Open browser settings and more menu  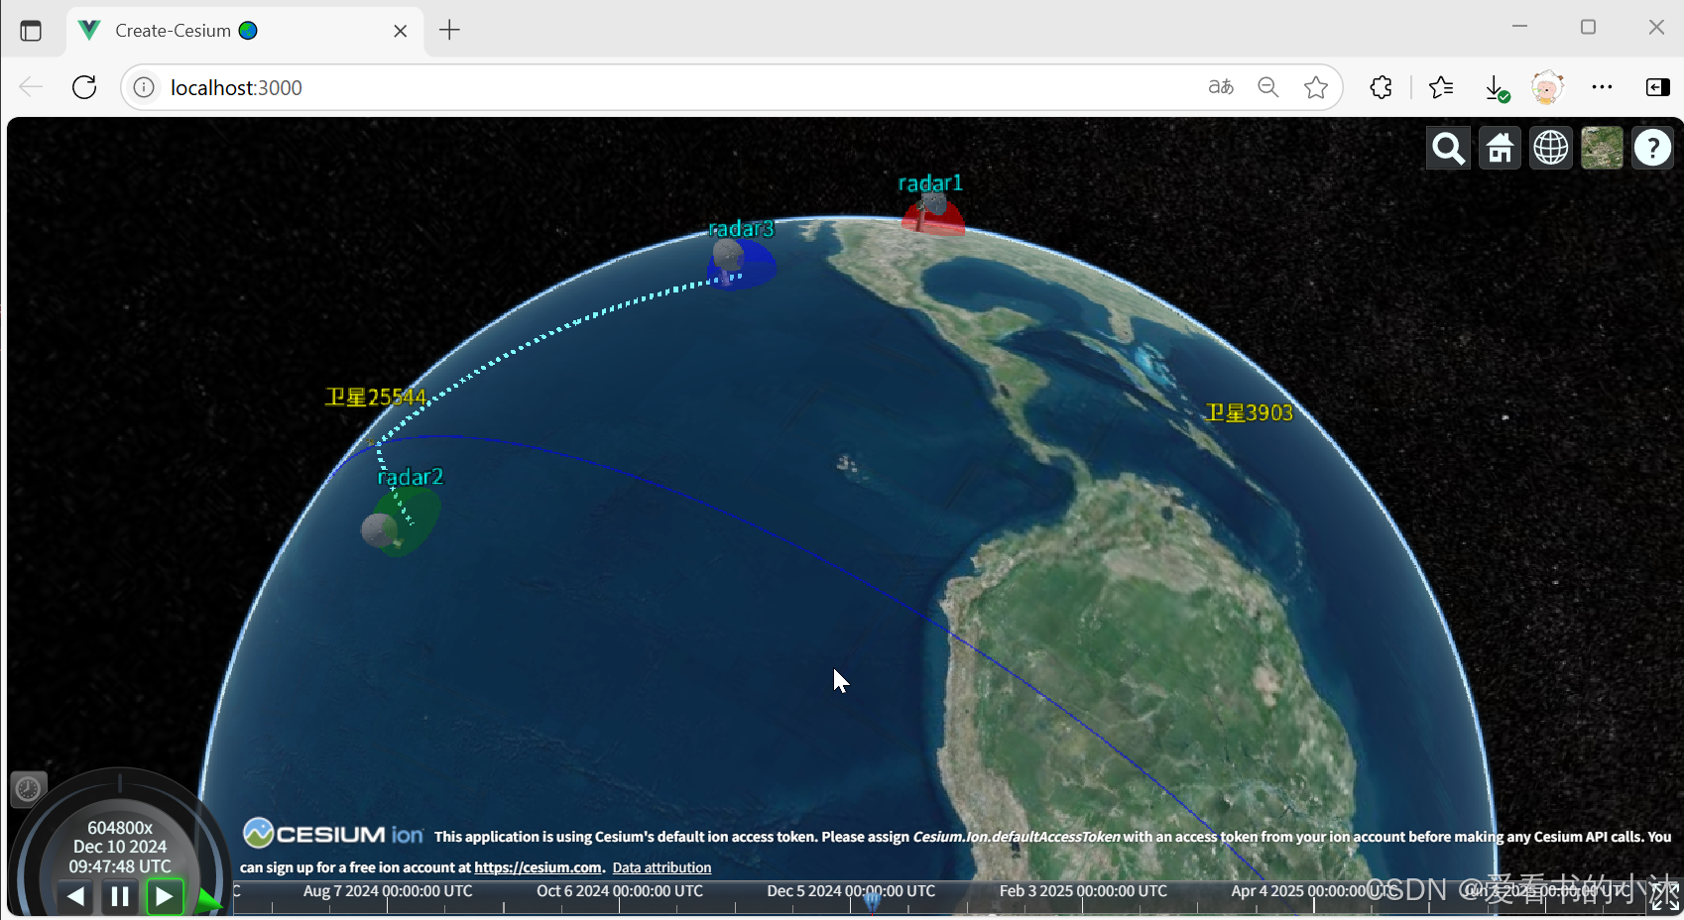coord(1602,87)
